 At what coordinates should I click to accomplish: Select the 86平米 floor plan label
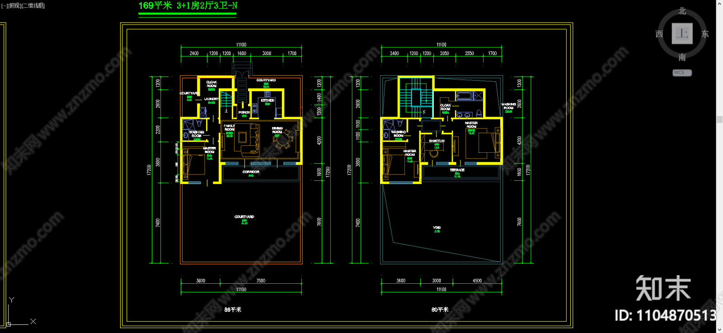[233, 310]
